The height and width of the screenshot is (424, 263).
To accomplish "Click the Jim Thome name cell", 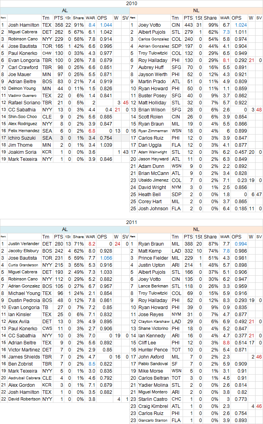I will click(24, 145).
